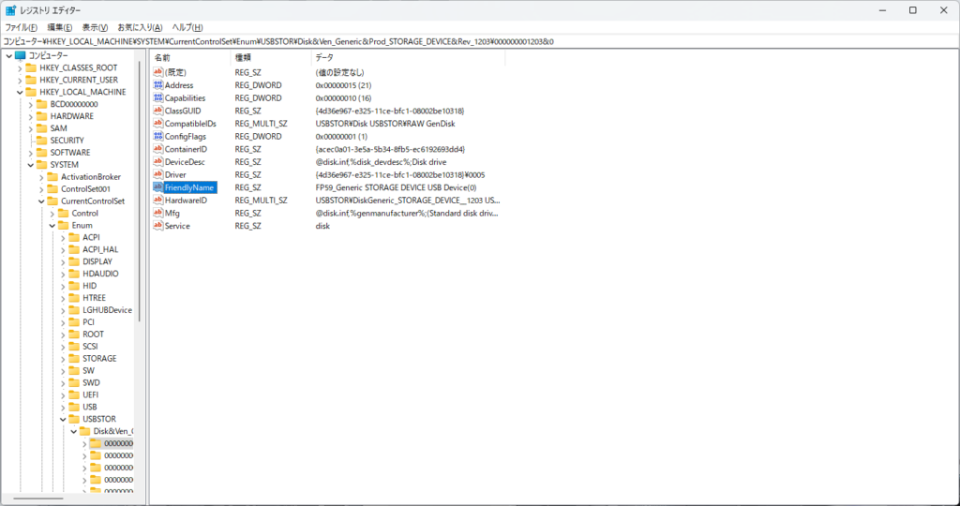Open the お気に入り(A) menu
The height and width of the screenshot is (506, 960).
pos(140,27)
